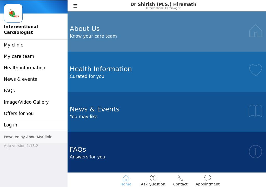The height and width of the screenshot is (187, 266).
Task: Select News & events in sidebar
Action: coord(34,79)
